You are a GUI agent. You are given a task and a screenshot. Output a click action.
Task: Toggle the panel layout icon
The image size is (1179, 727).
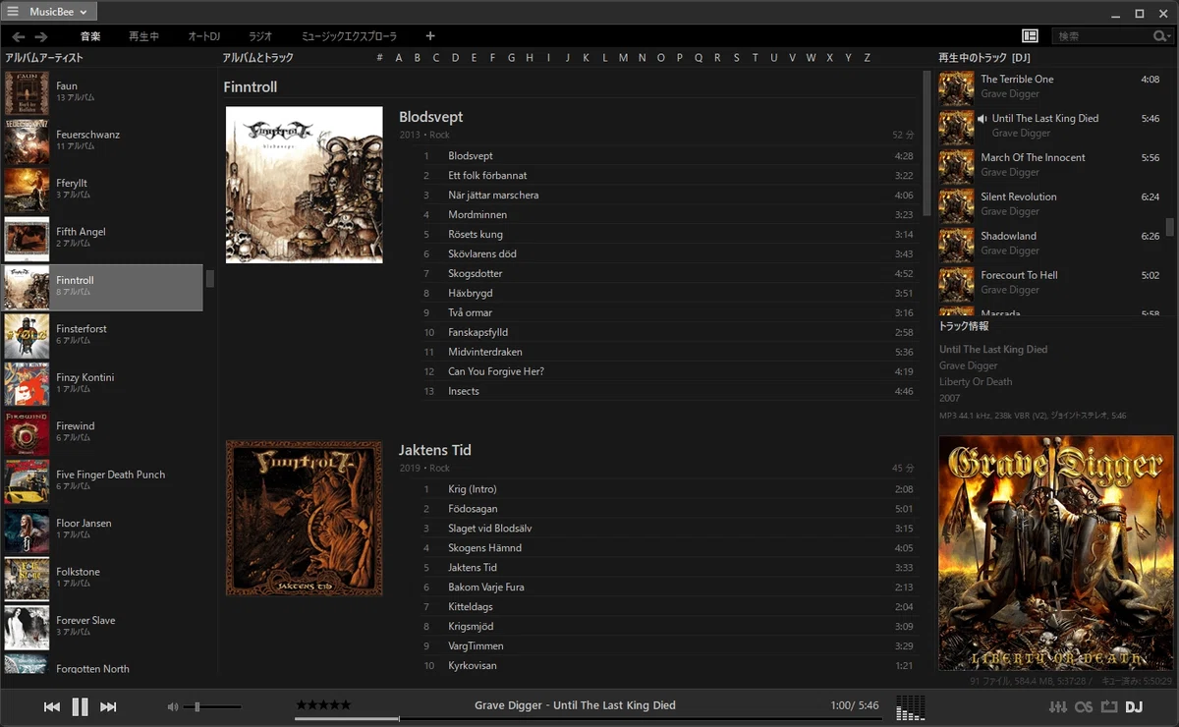(1030, 36)
